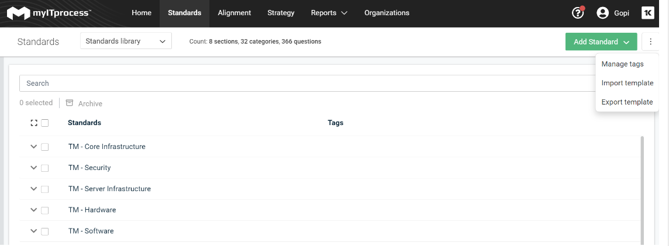This screenshot has height=246, width=669.
Task: Select Import template from menu
Action: (x=627, y=83)
